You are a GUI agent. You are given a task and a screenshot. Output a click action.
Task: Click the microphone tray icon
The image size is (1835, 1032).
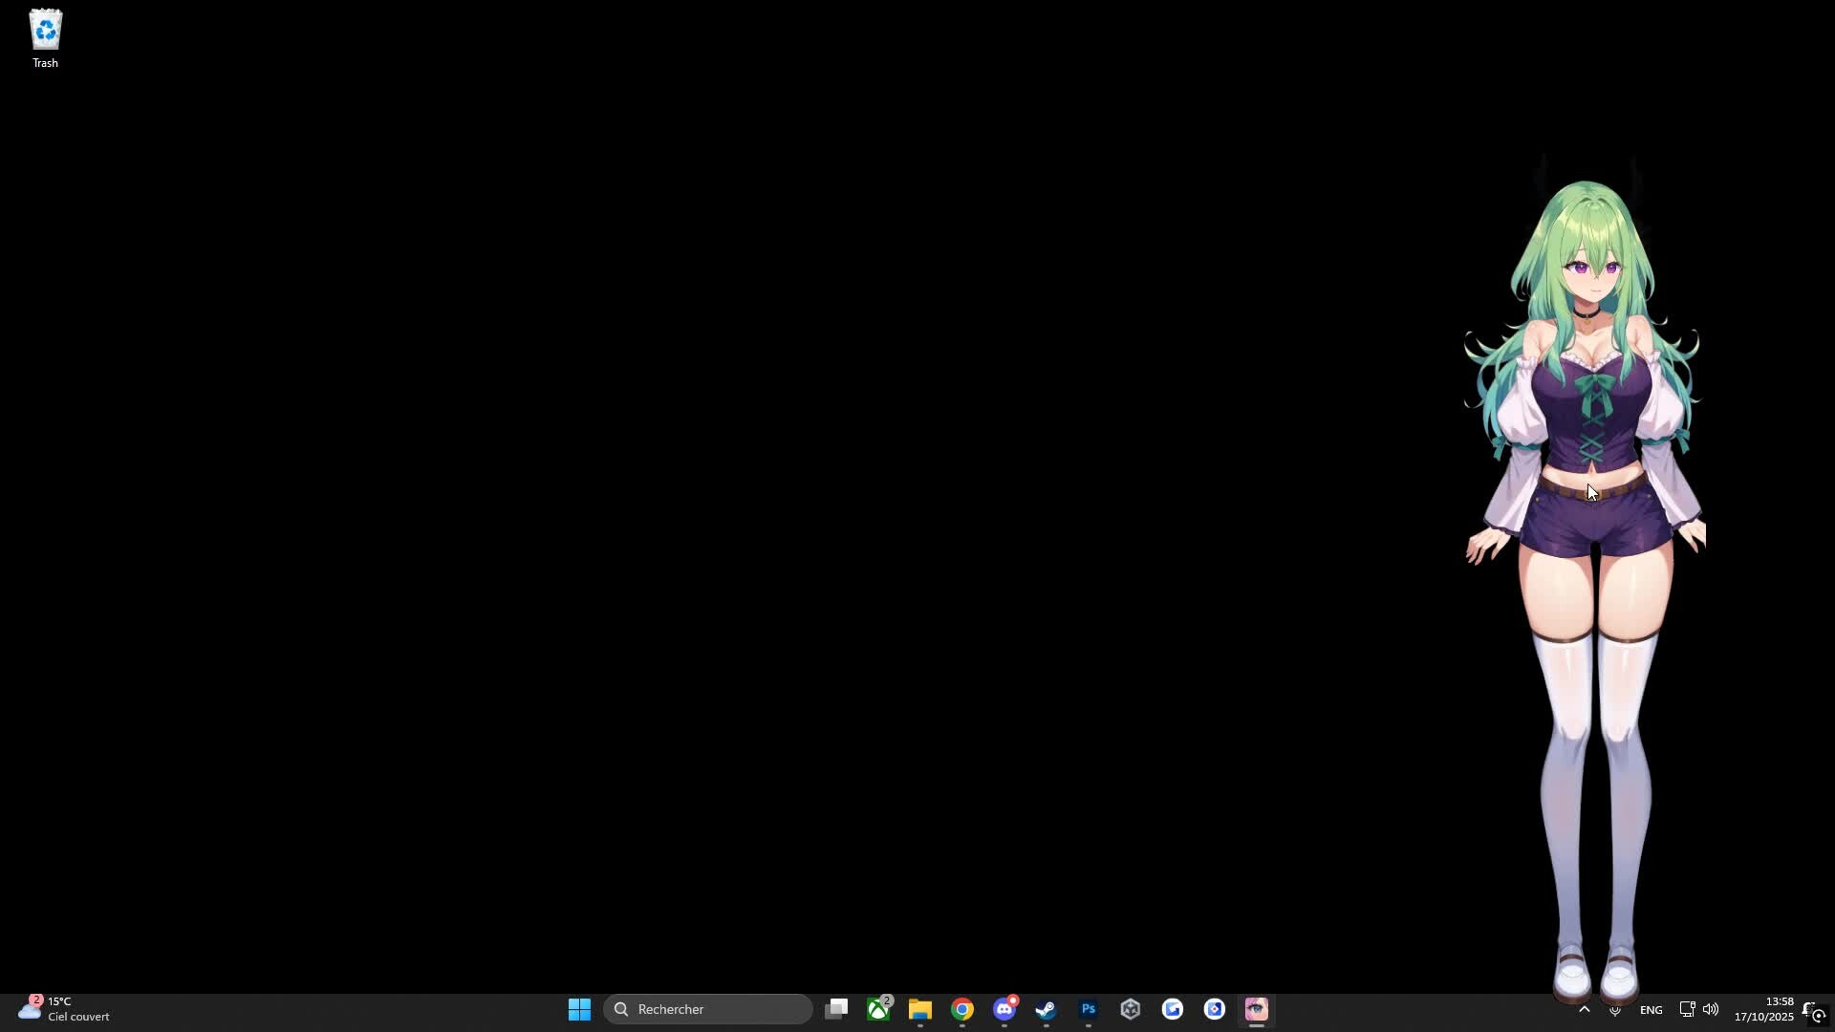[x=1615, y=1010]
